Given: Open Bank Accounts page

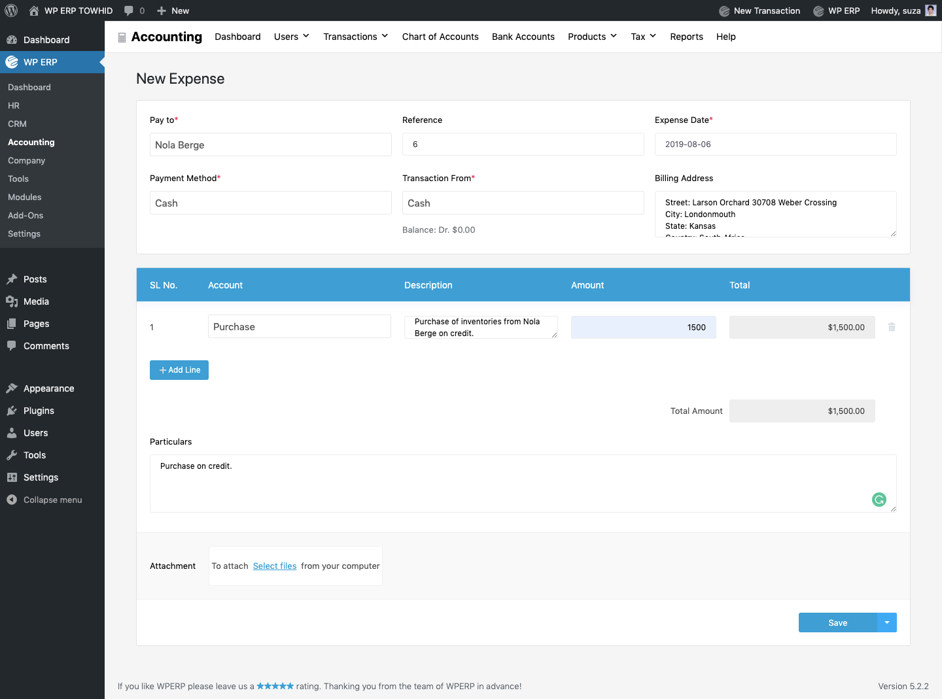Looking at the screenshot, I should (x=523, y=37).
